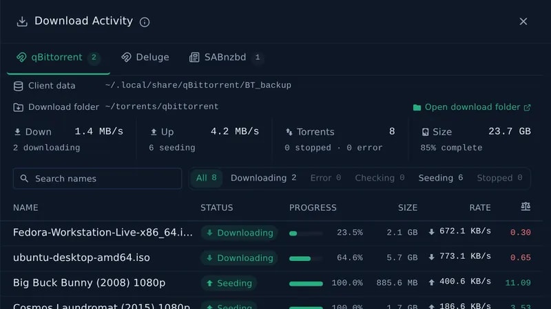Select the All 8 filter

[x=206, y=178]
